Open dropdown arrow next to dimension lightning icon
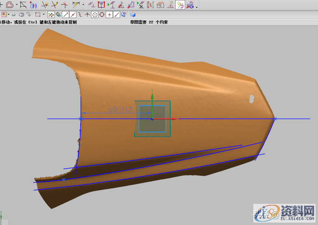Screen dimensions: 318x225 (x=83, y=5)
